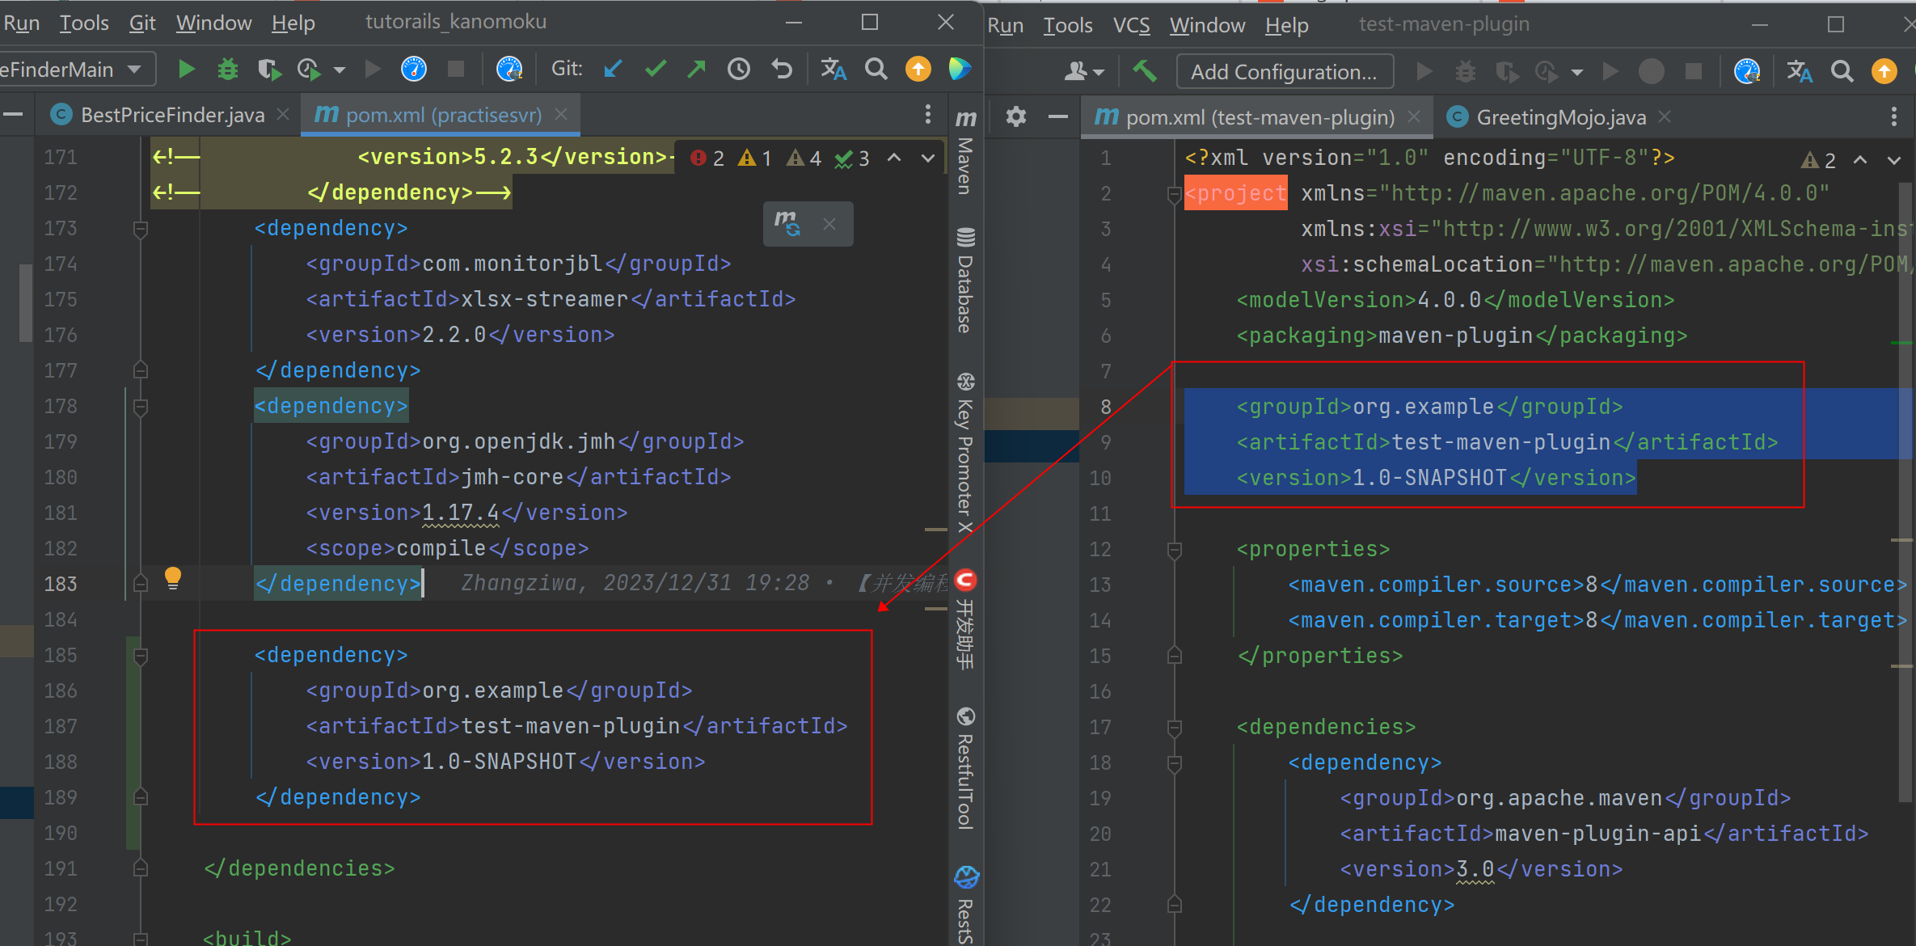Image resolution: width=1916 pixels, height=946 pixels.
Task: Build the test-maven-plugin project with the green hammer icon
Action: (1144, 72)
